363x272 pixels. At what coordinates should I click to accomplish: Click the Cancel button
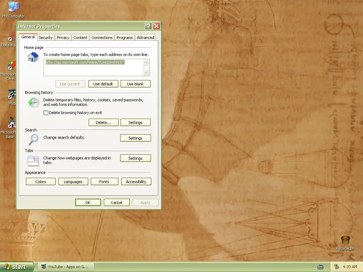(116, 202)
